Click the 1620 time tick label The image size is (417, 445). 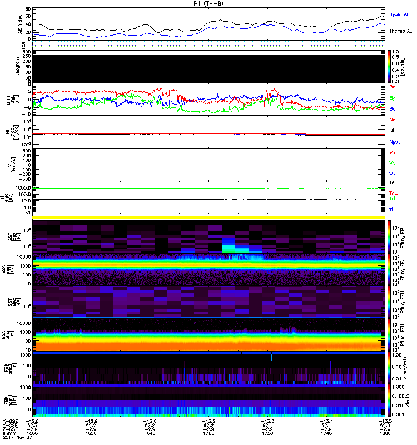click(x=91, y=433)
